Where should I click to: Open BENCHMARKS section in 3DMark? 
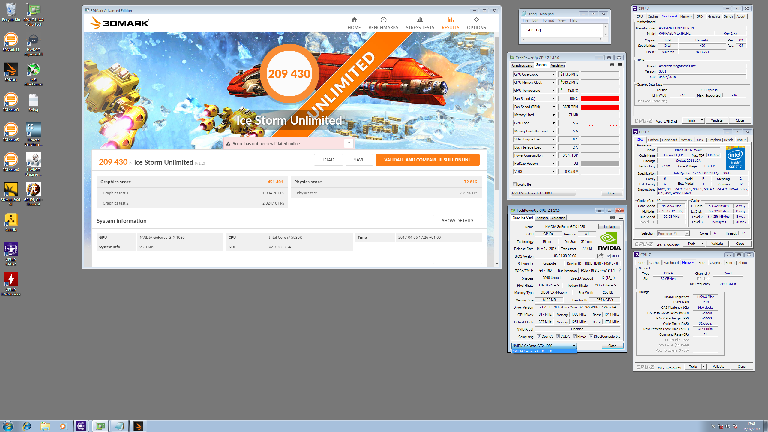383,23
